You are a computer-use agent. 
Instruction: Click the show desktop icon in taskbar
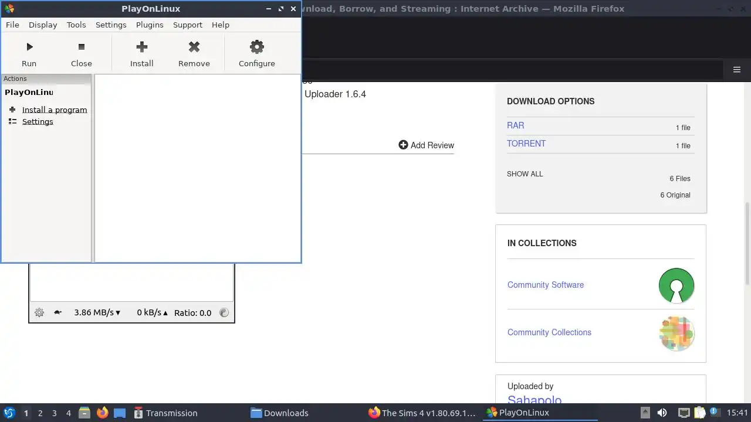(x=120, y=413)
